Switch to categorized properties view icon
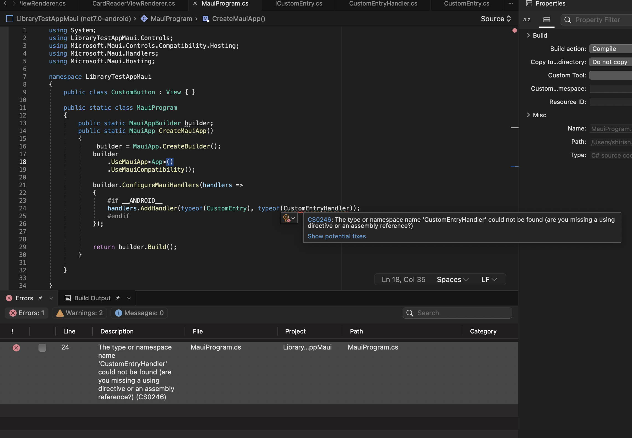632x438 pixels. click(x=546, y=20)
